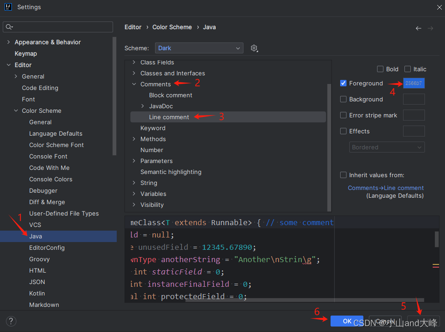Select Keyword in attribute list
The image size is (445, 332).
(153, 128)
